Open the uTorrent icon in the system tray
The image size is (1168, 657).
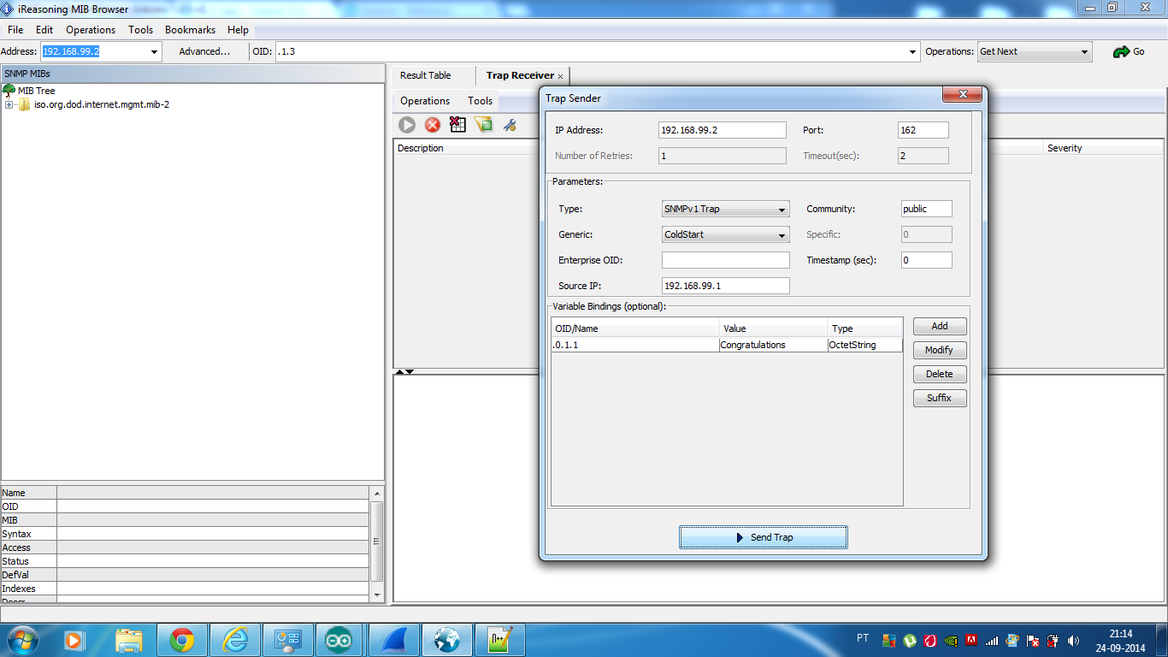coord(908,639)
